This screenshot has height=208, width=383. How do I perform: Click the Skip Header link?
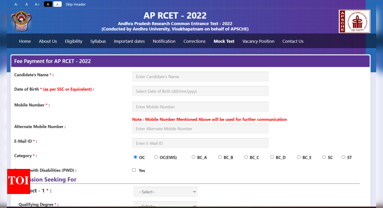click(75, 4)
